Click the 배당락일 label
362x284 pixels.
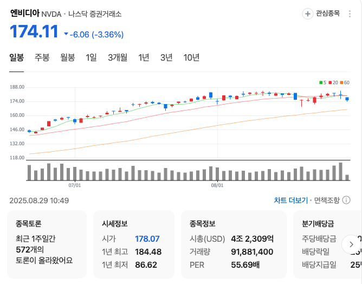click(315, 251)
